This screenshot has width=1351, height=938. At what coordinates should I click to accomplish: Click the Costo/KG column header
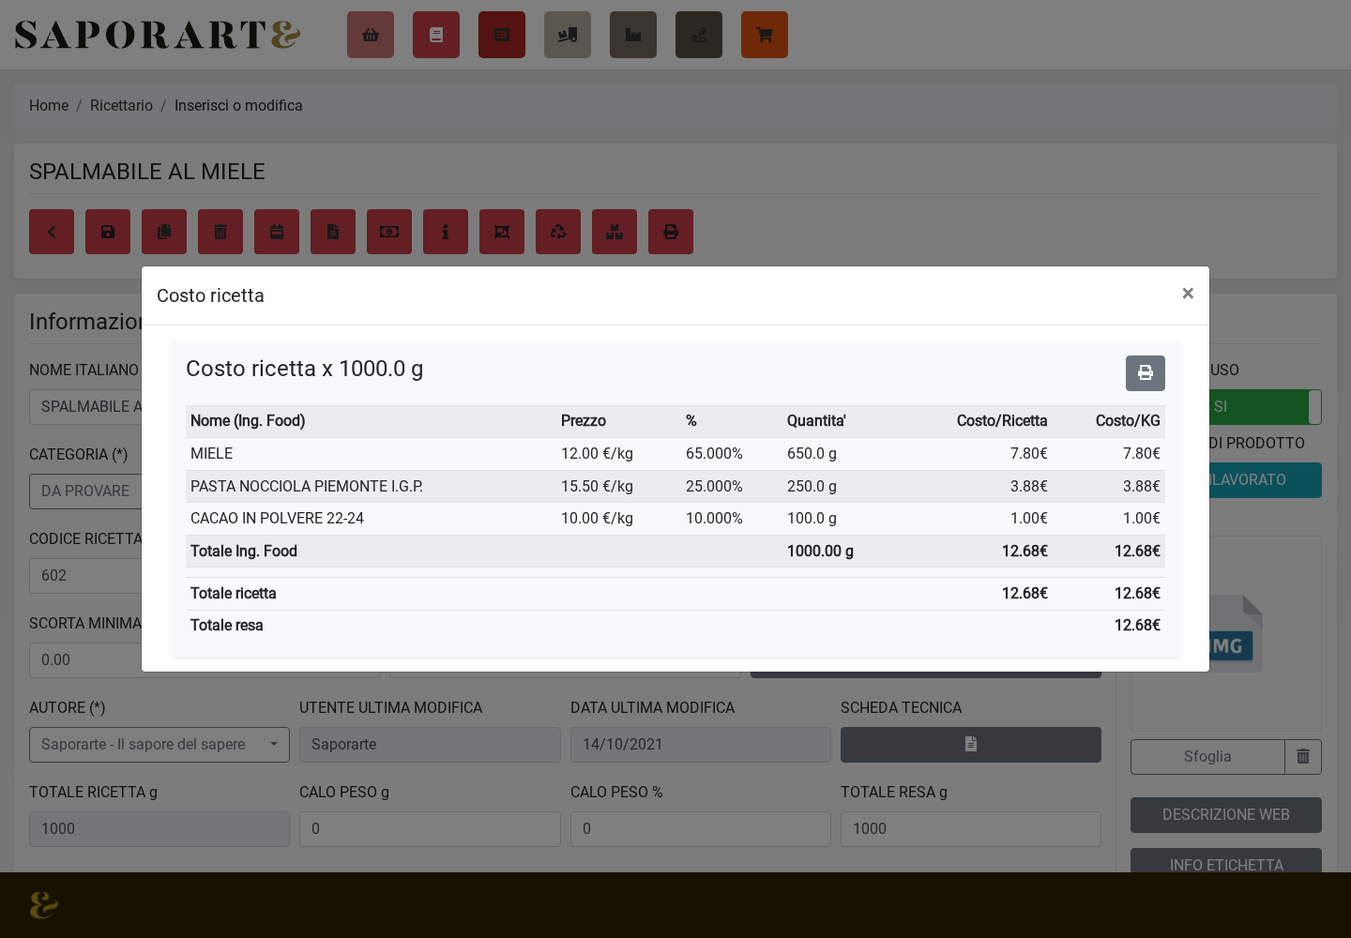[x=1128, y=421]
